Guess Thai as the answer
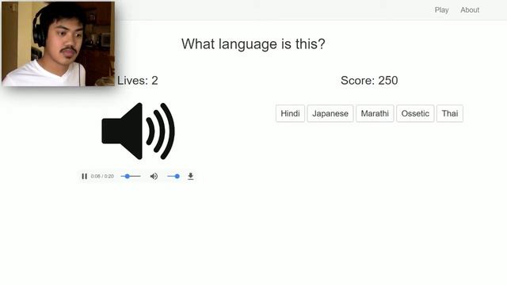 click(x=450, y=113)
